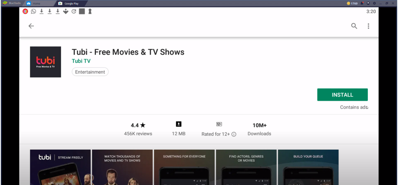Minimize the BlueStacks window
Image resolution: width=398 pixels, height=185 pixels.
tap(381, 3)
